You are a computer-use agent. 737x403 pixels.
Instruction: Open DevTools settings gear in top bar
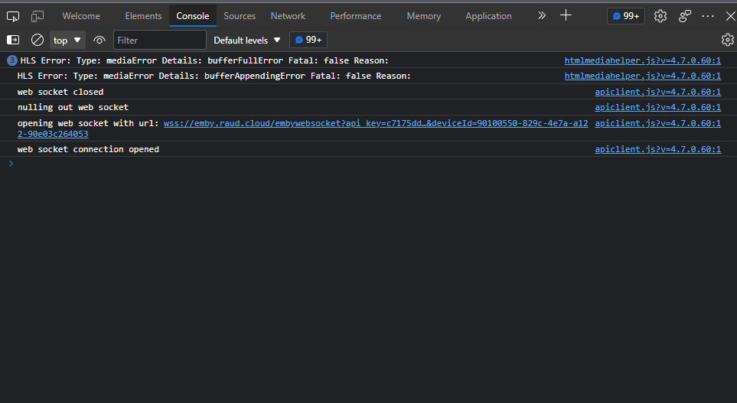click(x=660, y=16)
